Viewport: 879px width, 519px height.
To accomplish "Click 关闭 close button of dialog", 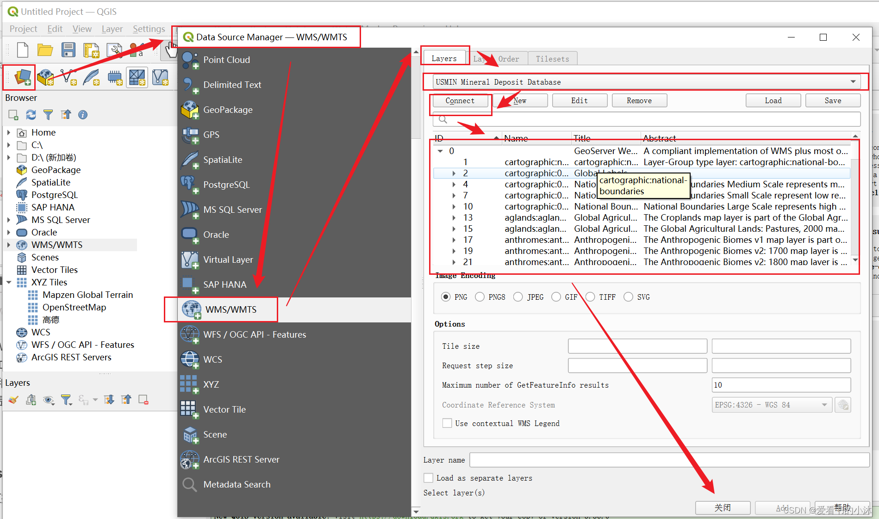I will 723,507.
